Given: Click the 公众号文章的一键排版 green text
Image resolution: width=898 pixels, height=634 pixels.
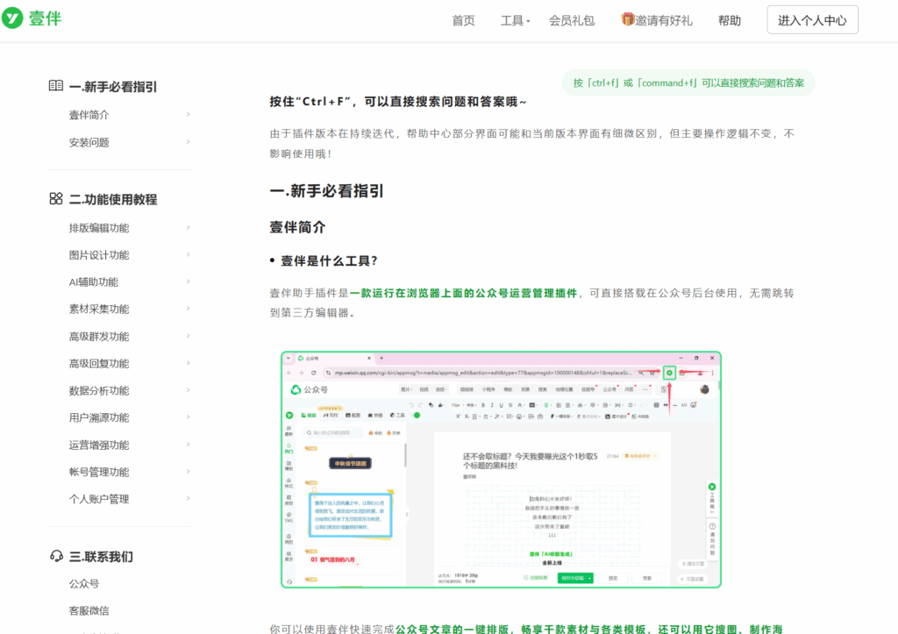Looking at the screenshot, I should click(x=452, y=629).
